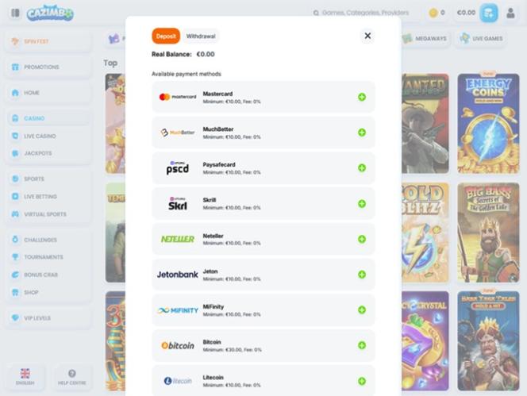Switch to the Withdrawal tab
Screen dimensions: 527x396
click(200, 36)
